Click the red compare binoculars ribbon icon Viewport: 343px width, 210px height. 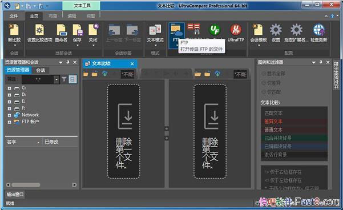[193, 29]
